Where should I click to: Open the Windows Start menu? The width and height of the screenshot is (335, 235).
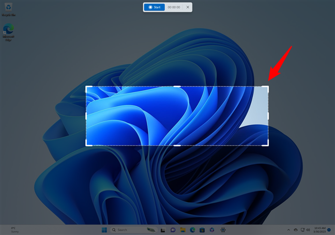pyautogui.click(x=104, y=229)
